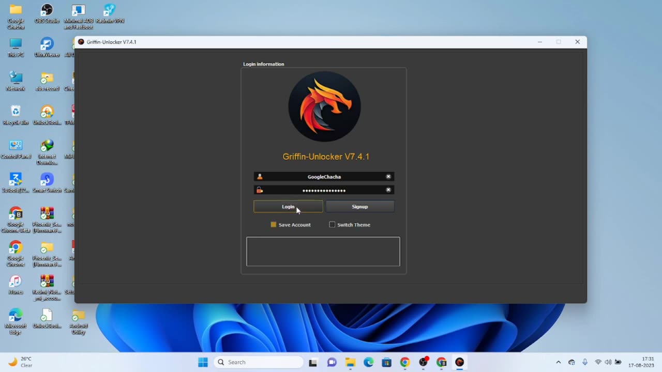Click the username field containing GoogleChacha

[x=324, y=177]
